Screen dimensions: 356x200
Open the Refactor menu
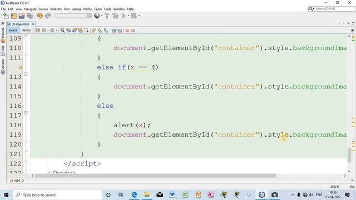pyautogui.click(x=56, y=9)
